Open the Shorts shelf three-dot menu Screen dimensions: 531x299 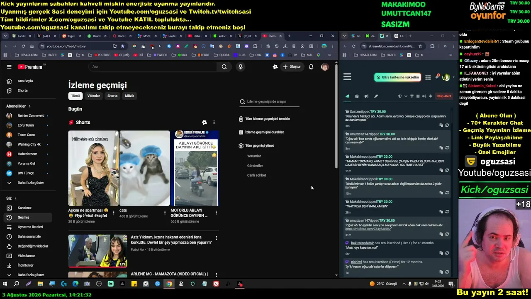coord(214,123)
